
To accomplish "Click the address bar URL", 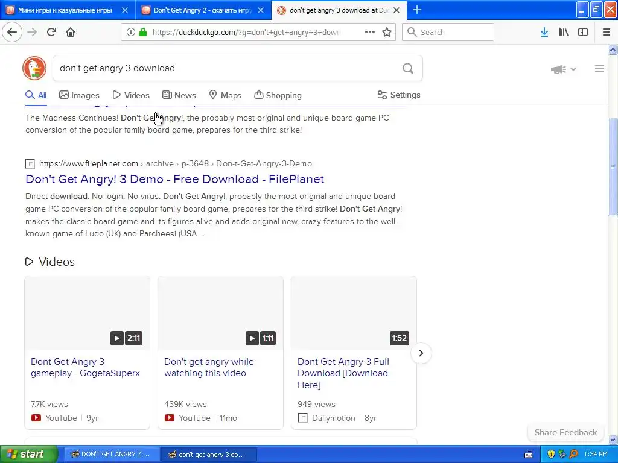I will [247, 33].
